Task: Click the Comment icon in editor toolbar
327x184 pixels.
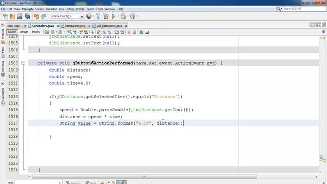Action: point(142,32)
